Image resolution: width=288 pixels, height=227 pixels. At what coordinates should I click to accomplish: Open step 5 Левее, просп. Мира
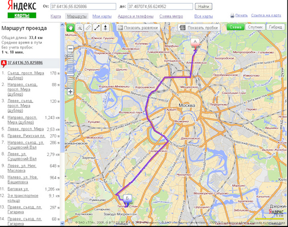point(25,129)
